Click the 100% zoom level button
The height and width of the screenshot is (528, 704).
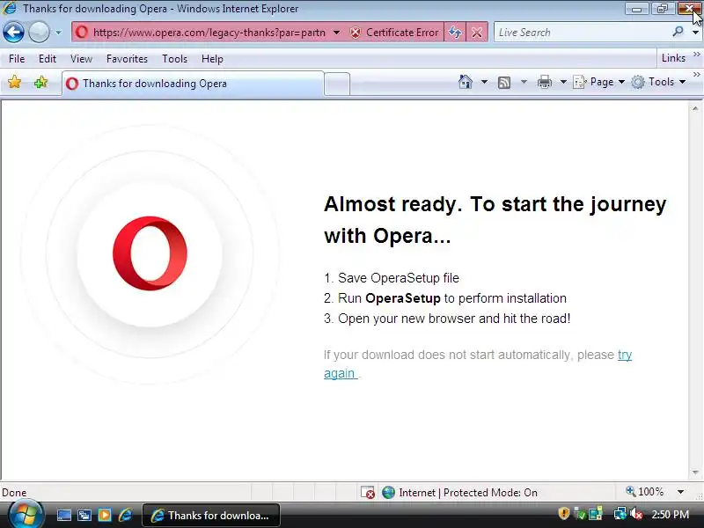(645, 492)
